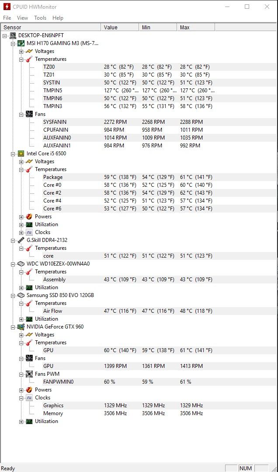278x472 pixels.
Task: Open the View menu
Action: 22,18
